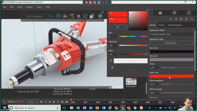Open the Base Configuration dropdown
This screenshot has height=111, width=197.
pyautogui.click(x=35, y=16)
